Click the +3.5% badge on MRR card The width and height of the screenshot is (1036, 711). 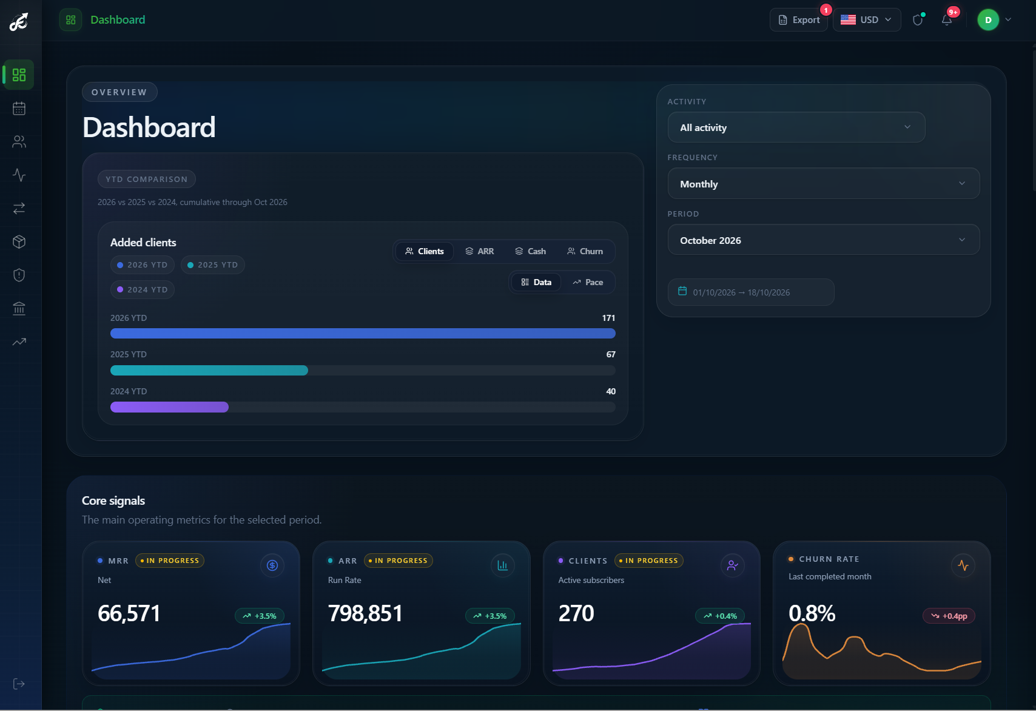tap(260, 616)
